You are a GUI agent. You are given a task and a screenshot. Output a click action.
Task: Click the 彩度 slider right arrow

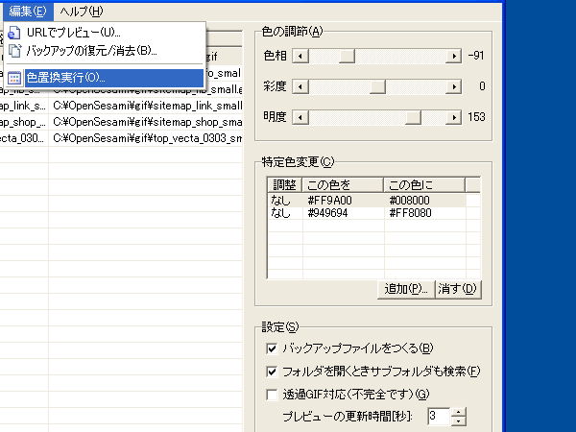pyautogui.click(x=454, y=86)
